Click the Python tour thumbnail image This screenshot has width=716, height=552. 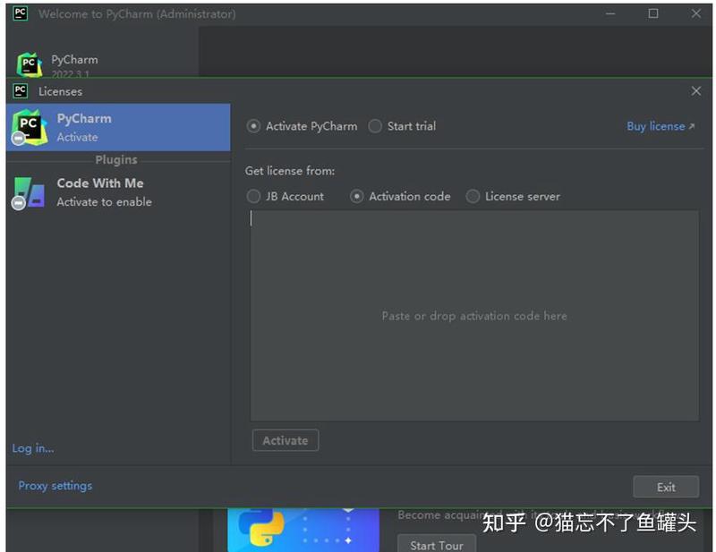[303, 530]
